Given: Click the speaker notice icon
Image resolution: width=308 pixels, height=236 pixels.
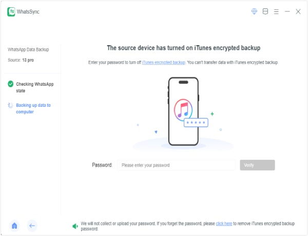Looking at the screenshot, I should (x=75, y=226).
